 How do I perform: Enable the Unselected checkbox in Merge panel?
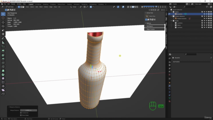(x=21, y=113)
